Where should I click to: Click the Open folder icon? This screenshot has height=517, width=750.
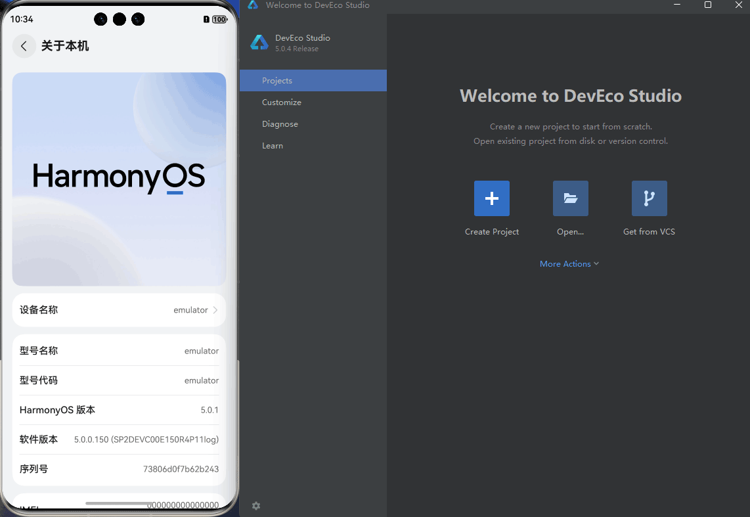pos(570,198)
